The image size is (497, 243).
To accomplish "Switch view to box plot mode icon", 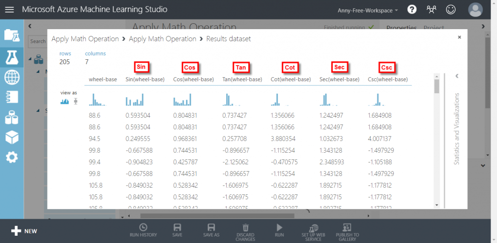I will coord(75,101).
